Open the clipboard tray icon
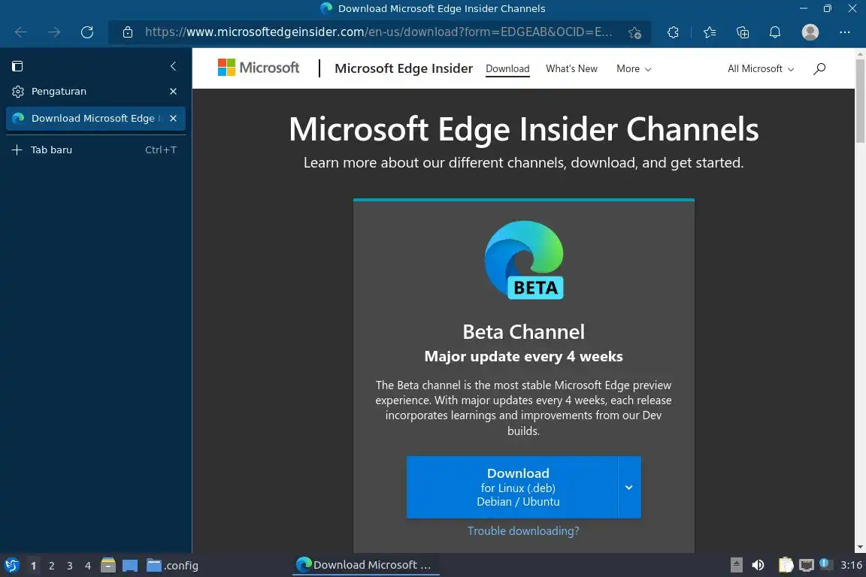 (786, 565)
